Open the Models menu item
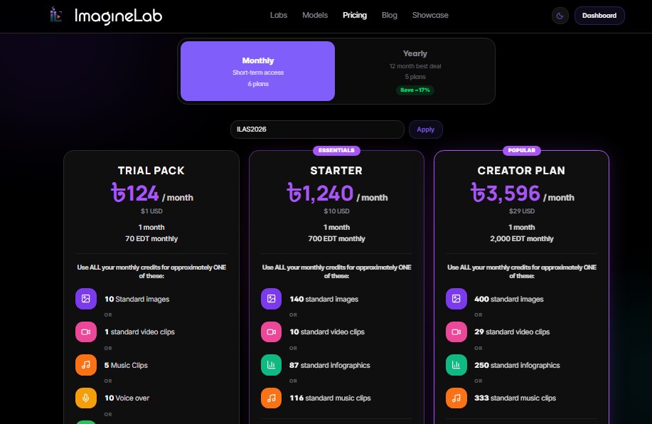This screenshot has width=652, height=424. coord(315,15)
